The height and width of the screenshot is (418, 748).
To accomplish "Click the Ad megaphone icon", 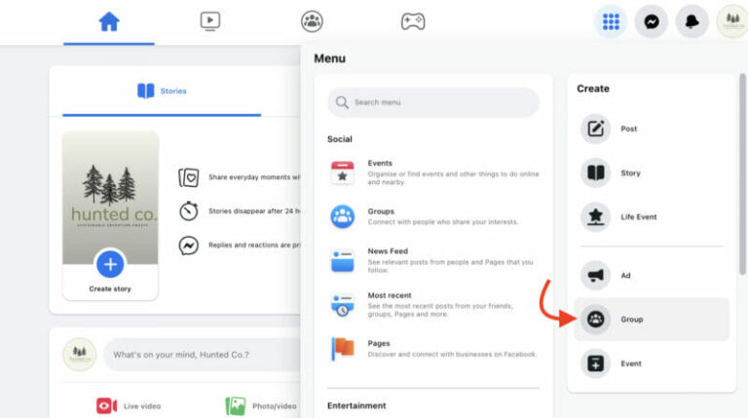I will [596, 276].
